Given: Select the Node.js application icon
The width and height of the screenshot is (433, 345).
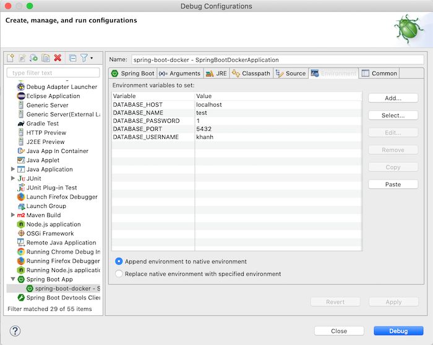Looking at the screenshot, I should coord(21,224).
